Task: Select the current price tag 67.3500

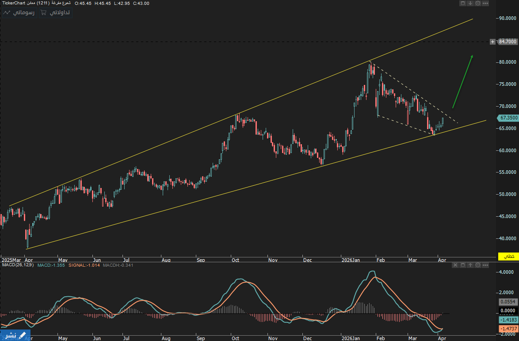Action: [x=508, y=118]
